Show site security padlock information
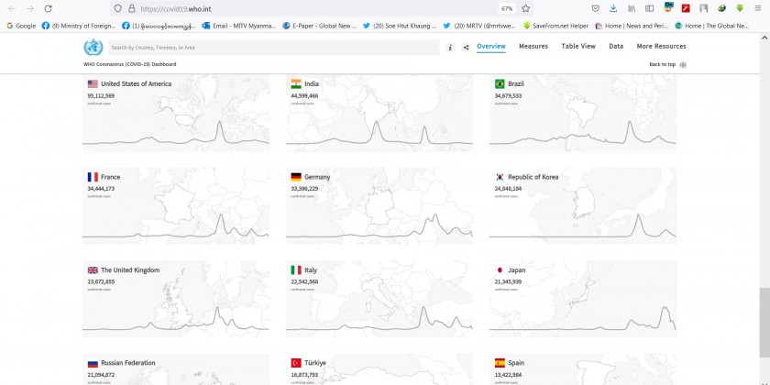 pos(131,8)
